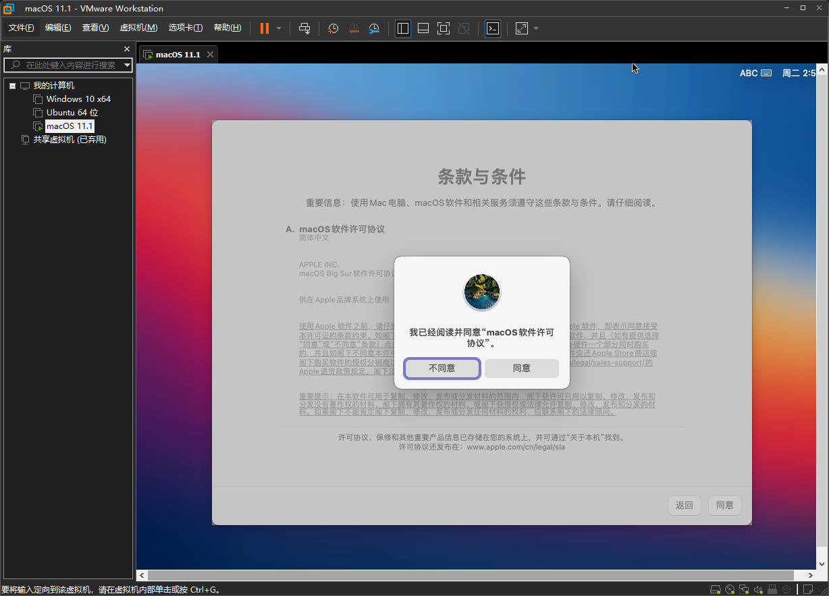The height and width of the screenshot is (596, 829).
Task: Click the camera device status icon
Action: [786, 589]
